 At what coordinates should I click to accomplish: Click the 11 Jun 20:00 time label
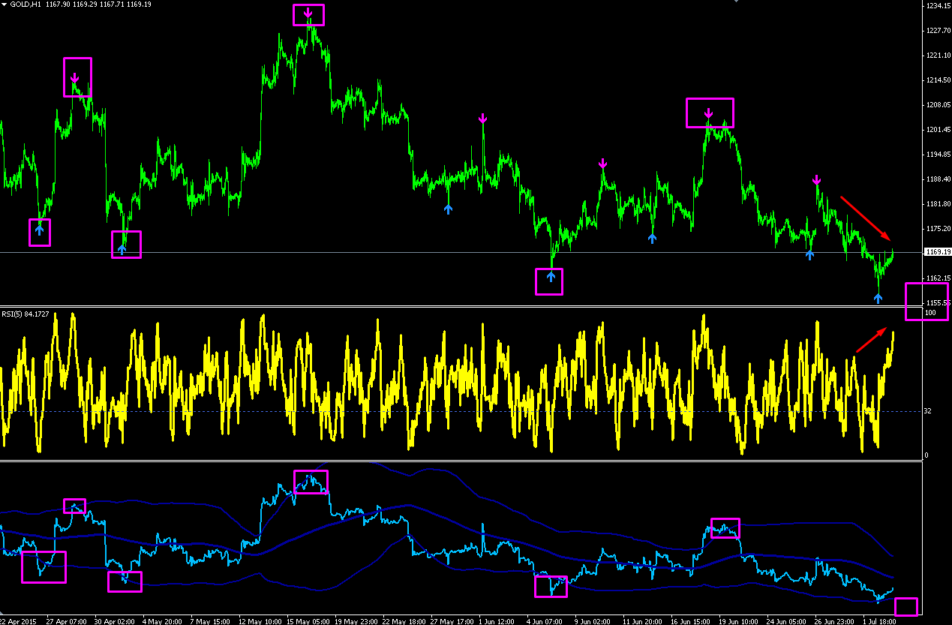(644, 620)
